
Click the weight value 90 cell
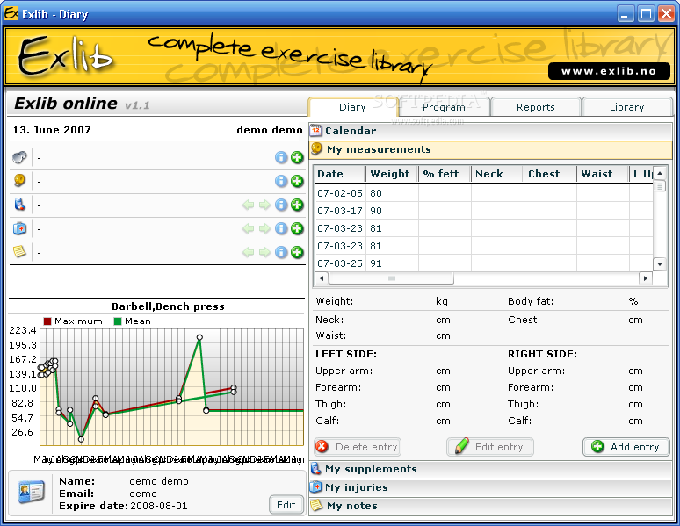pyautogui.click(x=392, y=211)
